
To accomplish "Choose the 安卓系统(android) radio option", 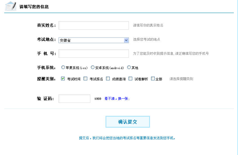I will click(93, 67).
